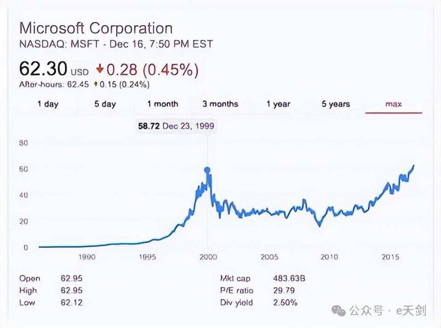Click the NASDAQ: MSFT ticker text
The height and width of the screenshot is (328, 441).
[59, 44]
